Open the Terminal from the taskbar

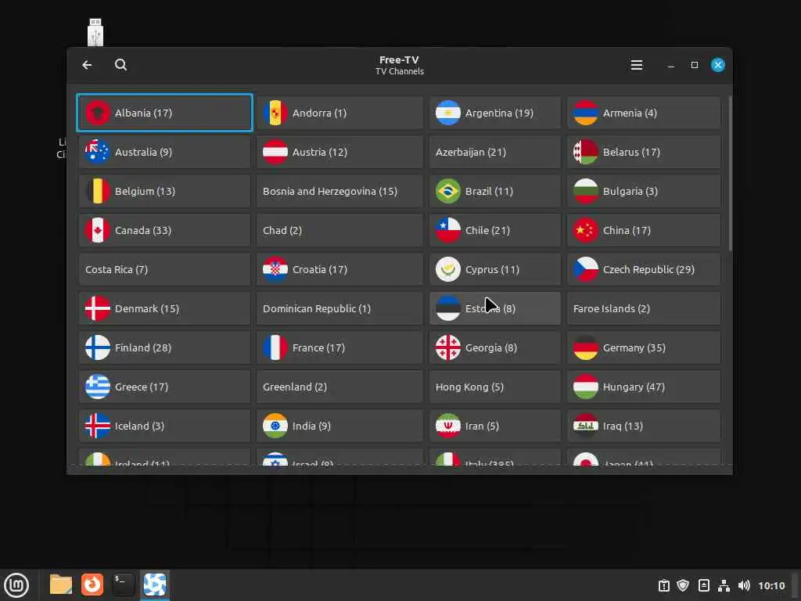click(x=123, y=585)
